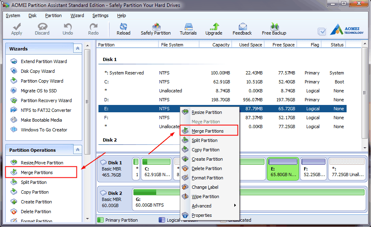Select the F: 52.25GB block in disk map
Image resolution: width=371 pixels, height=227 pixels.
click(314, 169)
